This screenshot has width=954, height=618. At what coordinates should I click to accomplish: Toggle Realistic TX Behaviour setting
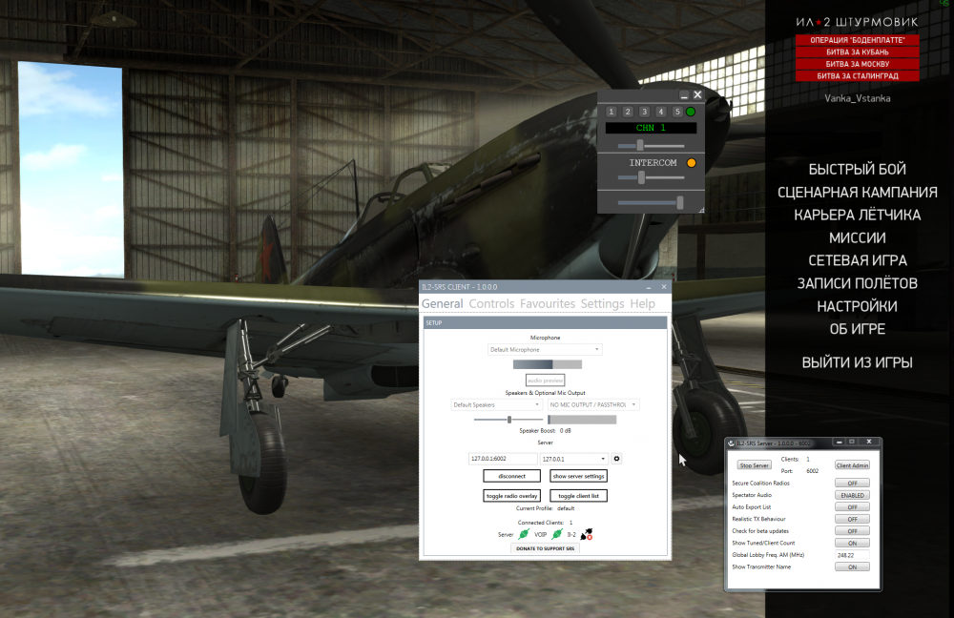tap(852, 519)
